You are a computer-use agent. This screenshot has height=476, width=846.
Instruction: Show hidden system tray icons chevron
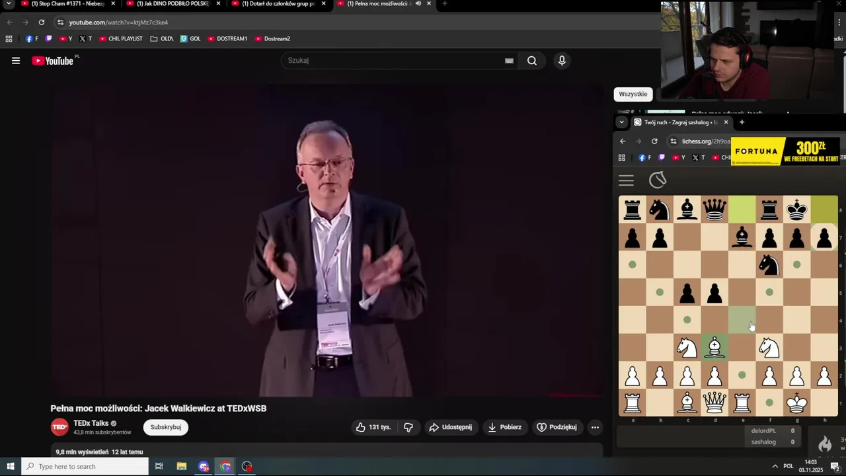click(775, 467)
